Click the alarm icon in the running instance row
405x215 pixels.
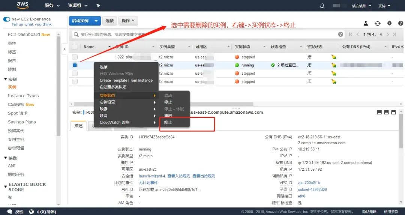pos(334,65)
